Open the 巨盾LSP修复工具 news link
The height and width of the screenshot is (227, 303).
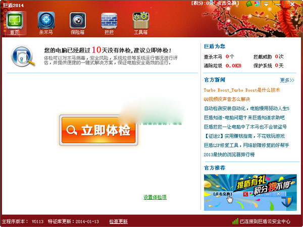(246, 145)
